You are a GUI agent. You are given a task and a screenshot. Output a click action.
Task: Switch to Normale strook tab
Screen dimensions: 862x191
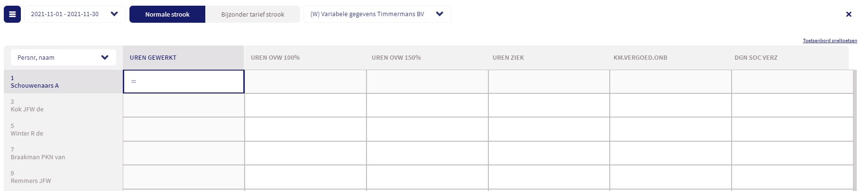pyautogui.click(x=167, y=14)
